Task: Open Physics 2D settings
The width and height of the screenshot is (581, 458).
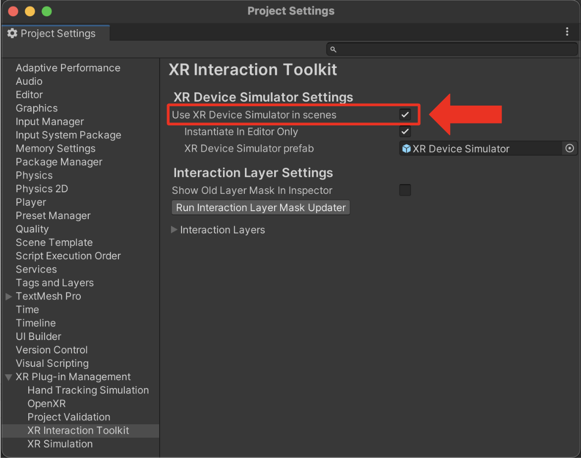Action: click(x=42, y=189)
